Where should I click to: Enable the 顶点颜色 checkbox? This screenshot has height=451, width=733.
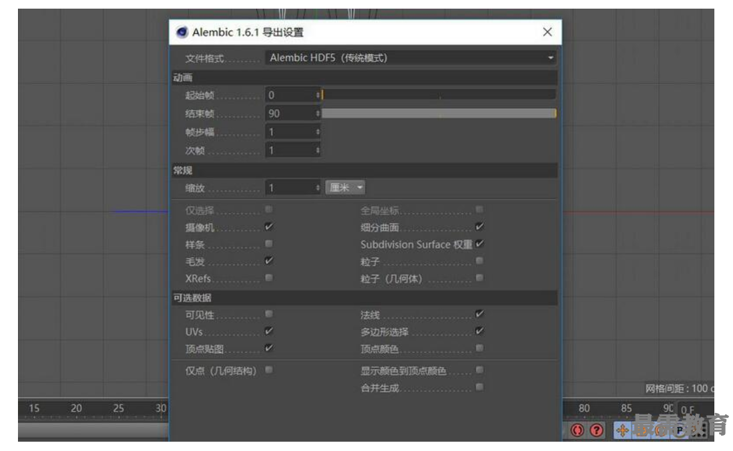pyautogui.click(x=479, y=348)
